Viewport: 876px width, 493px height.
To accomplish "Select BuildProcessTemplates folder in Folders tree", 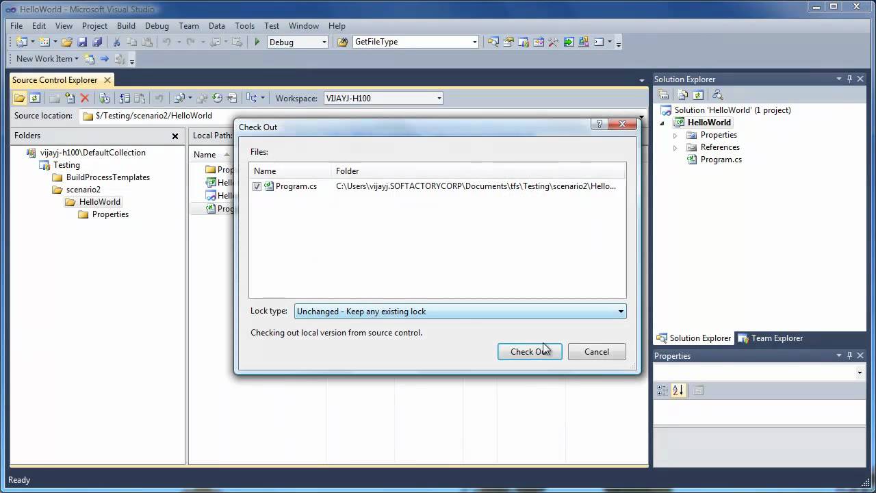I will pos(108,177).
